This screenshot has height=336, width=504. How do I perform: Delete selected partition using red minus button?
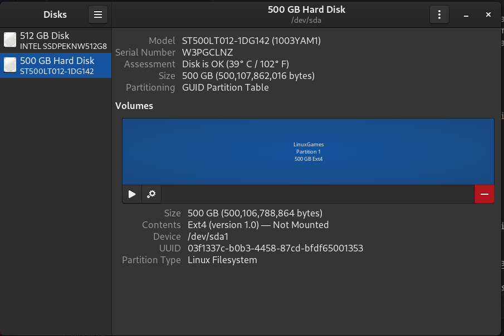484,194
